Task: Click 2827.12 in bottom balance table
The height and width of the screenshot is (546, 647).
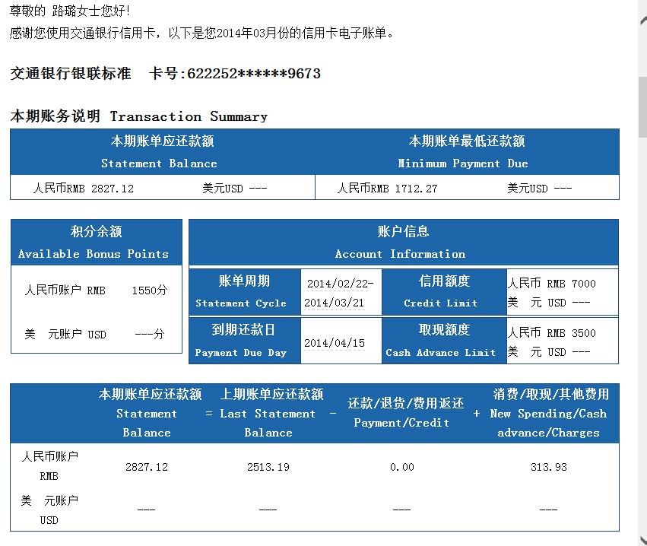Action: (x=147, y=467)
